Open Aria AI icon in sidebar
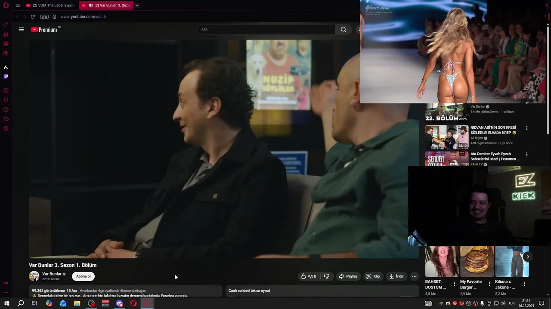Viewport: 551px width, 309px height. (6, 67)
